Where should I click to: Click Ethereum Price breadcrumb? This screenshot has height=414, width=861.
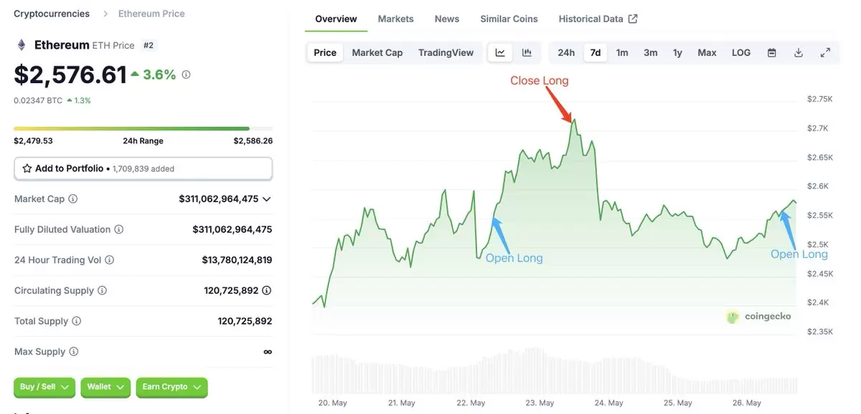click(151, 14)
